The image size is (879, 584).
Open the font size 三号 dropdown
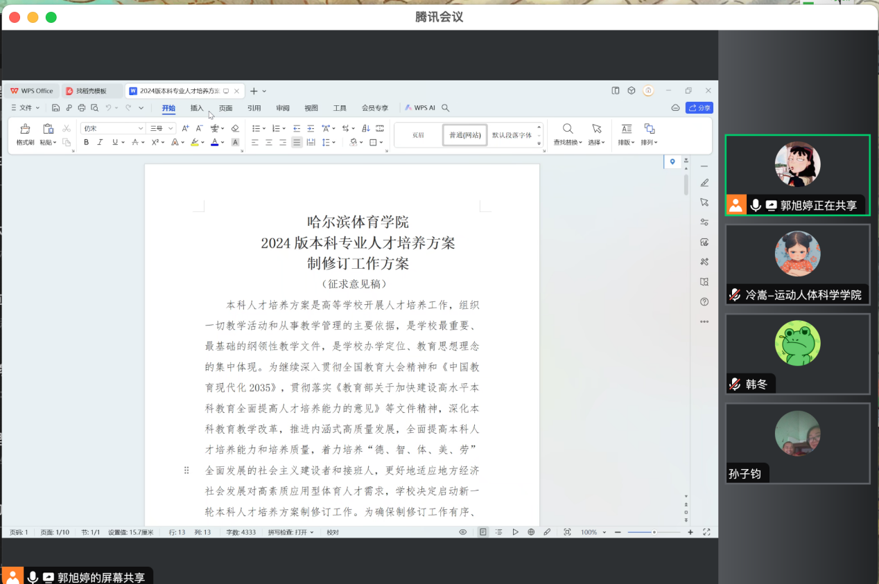click(171, 128)
